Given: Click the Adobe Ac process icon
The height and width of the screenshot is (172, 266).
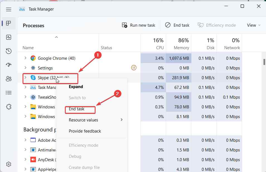Looking at the screenshot, I should [33, 140].
